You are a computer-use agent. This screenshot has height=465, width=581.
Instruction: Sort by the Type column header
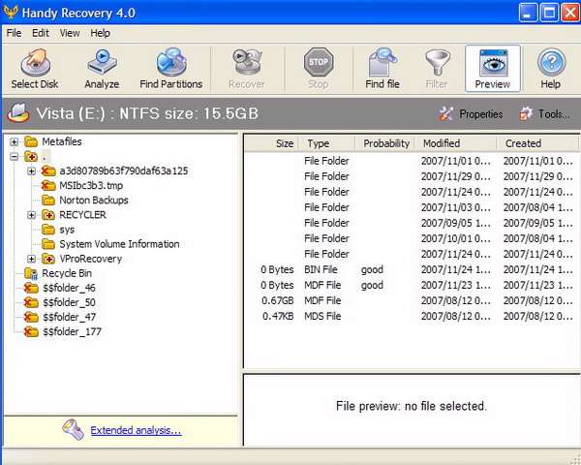(327, 143)
